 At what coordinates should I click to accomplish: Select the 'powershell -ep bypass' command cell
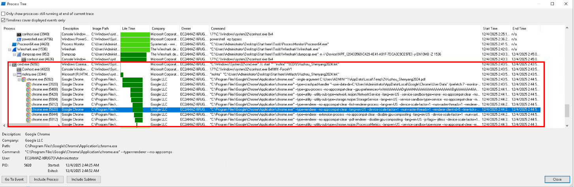coord(345,39)
